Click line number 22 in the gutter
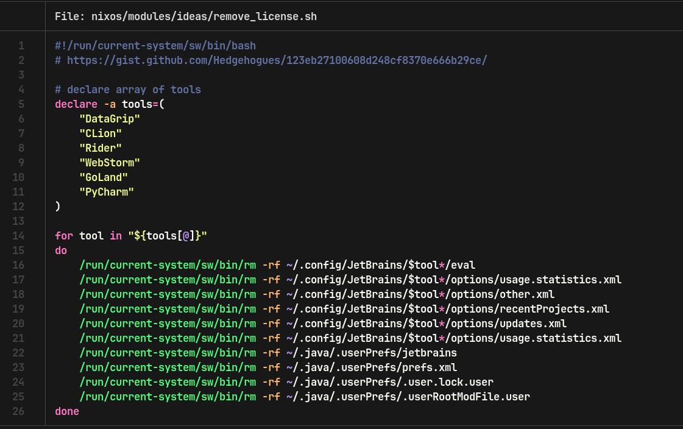This screenshot has width=683, height=429. point(18,353)
